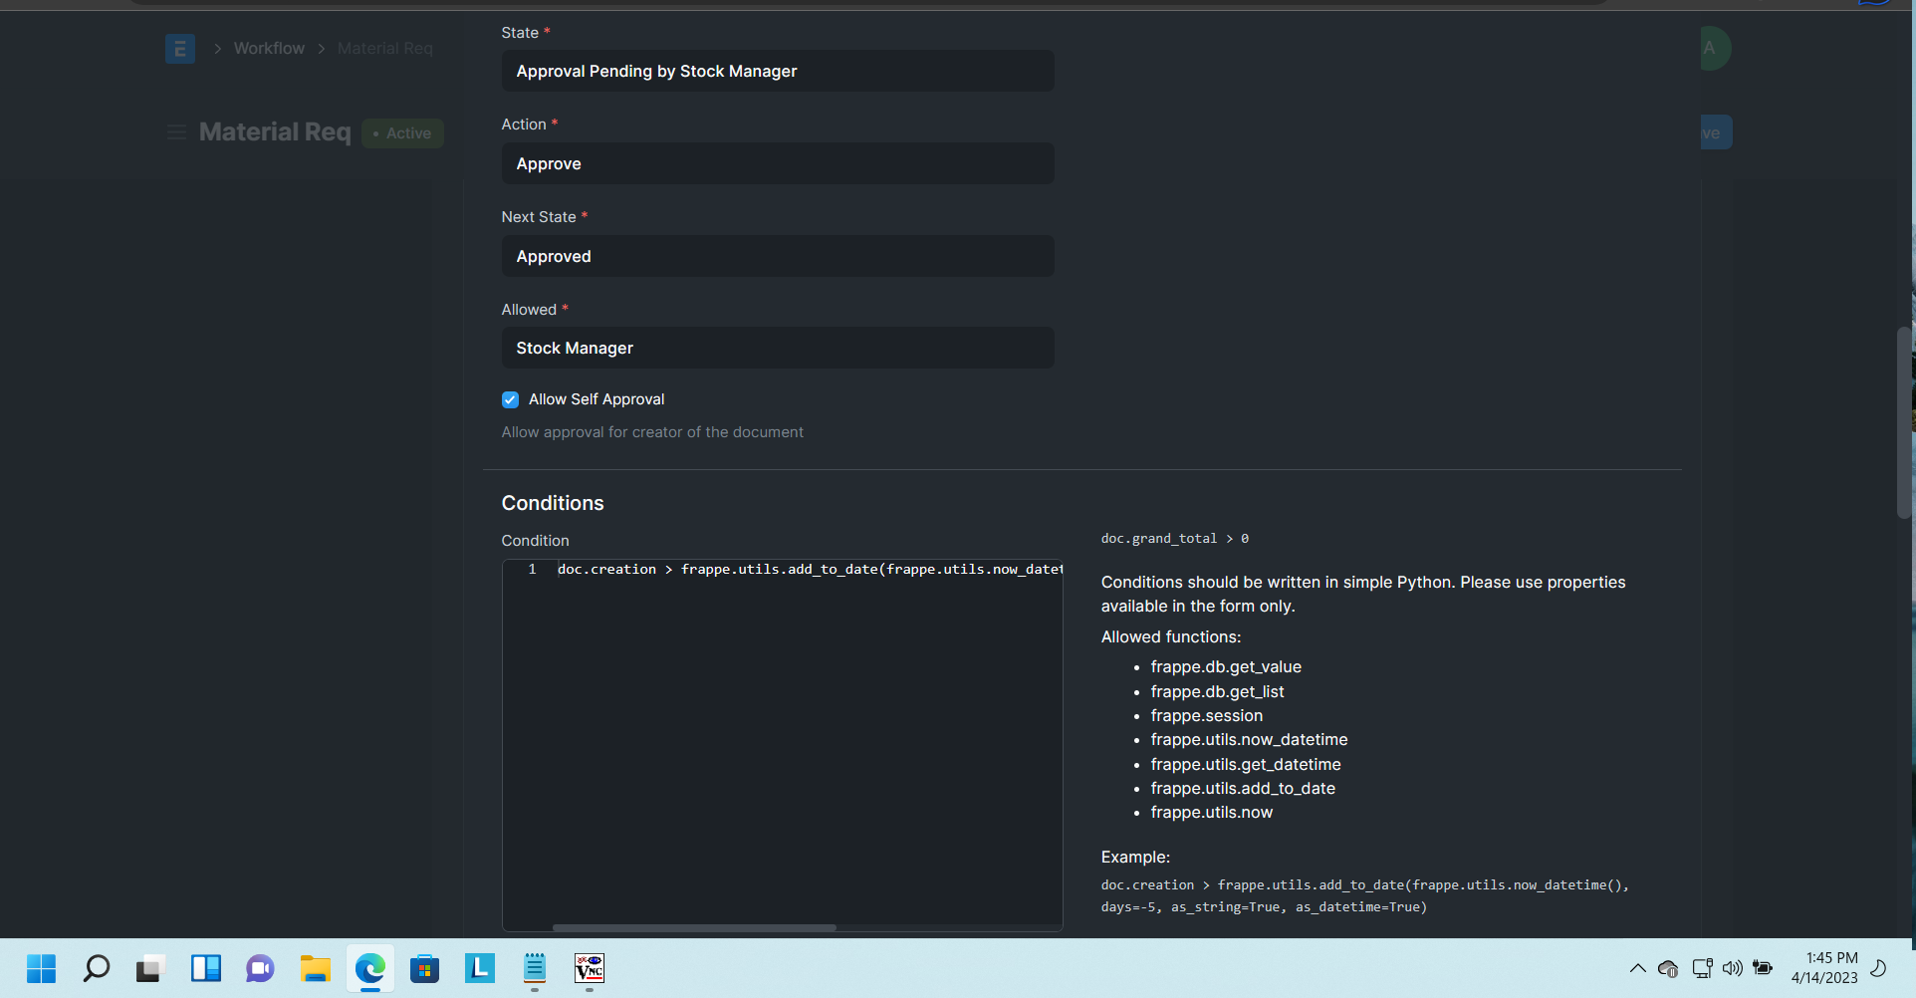Open File Explorer from the taskbar

click(x=315, y=967)
